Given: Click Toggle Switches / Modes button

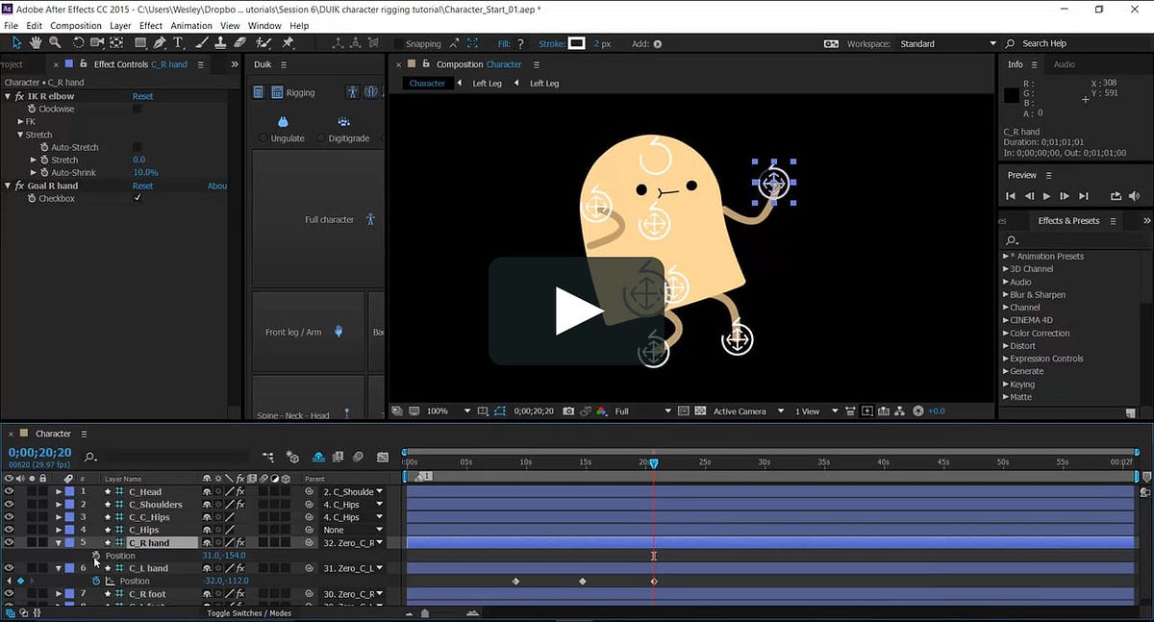Looking at the screenshot, I should tap(249, 613).
